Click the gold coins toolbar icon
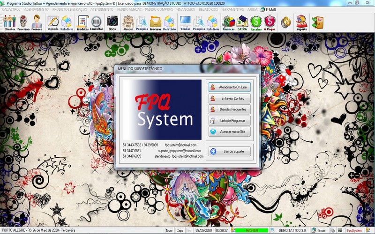Screen dimensions: 375x234 [285, 22]
